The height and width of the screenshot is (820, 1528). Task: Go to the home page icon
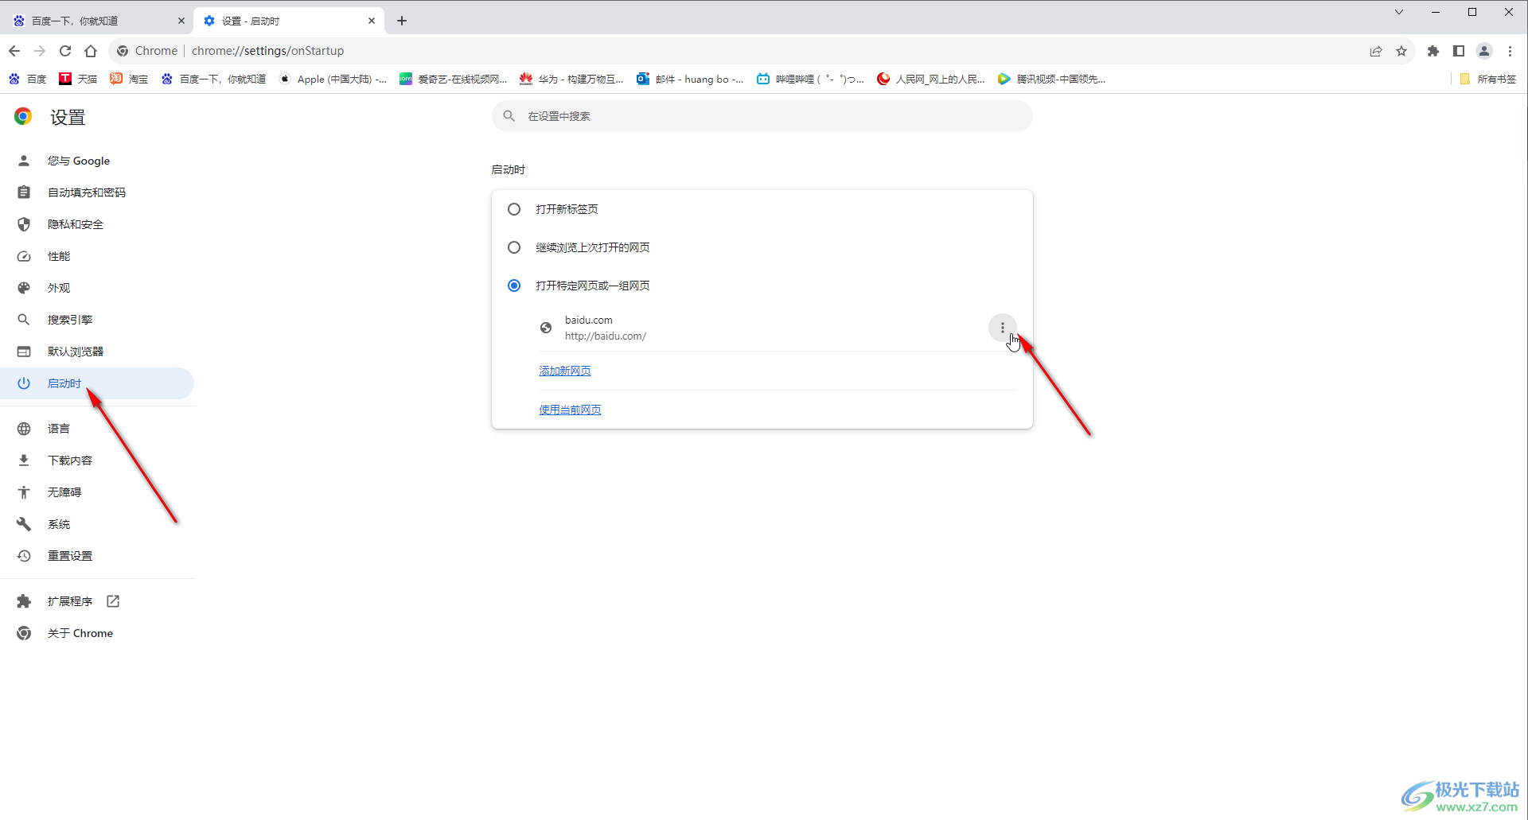coord(91,51)
